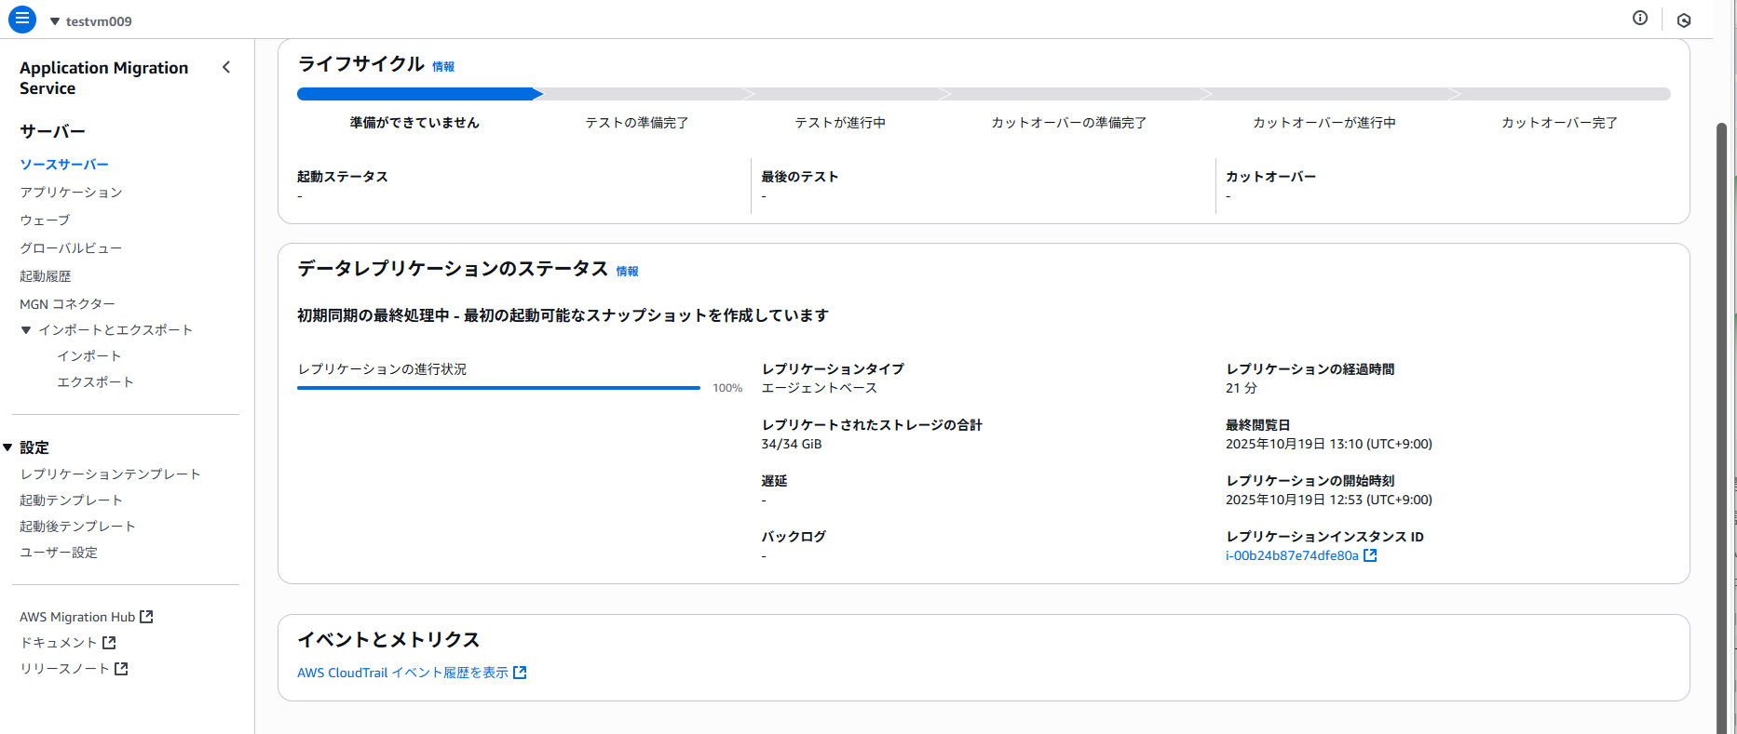
Task: Open MGN コネクター in the sidebar
Action: click(x=67, y=304)
